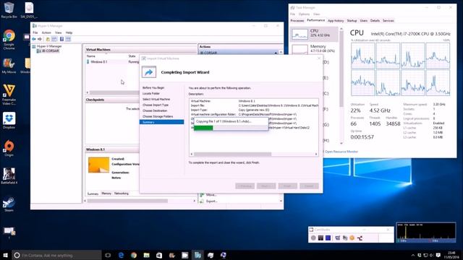Open the Help menu in Hyper-V Manager
The height and width of the screenshot is (260, 463).
click(69, 32)
